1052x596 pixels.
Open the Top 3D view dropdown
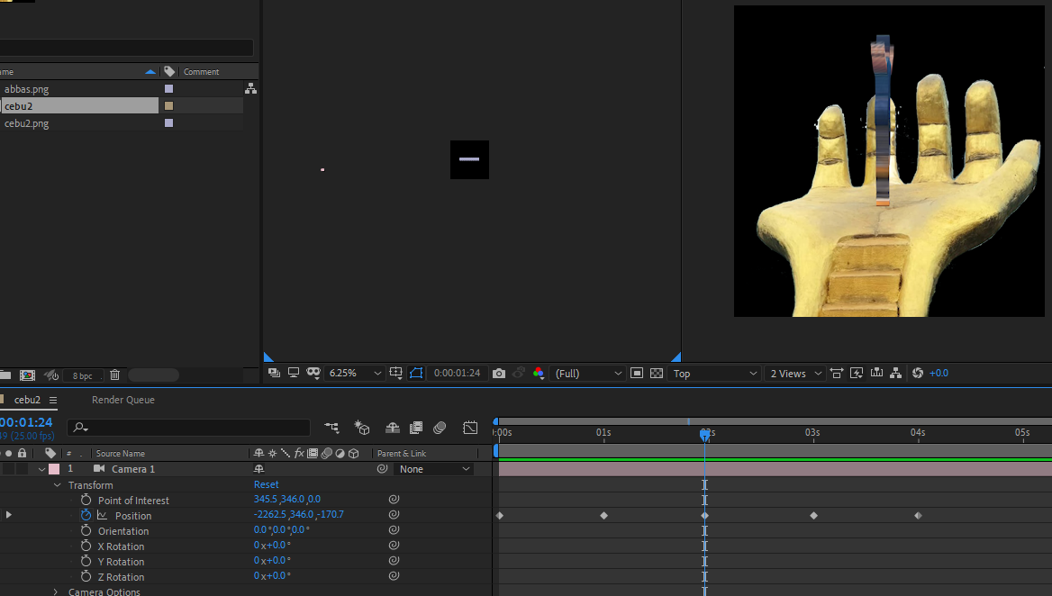pyautogui.click(x=714, y=374)
